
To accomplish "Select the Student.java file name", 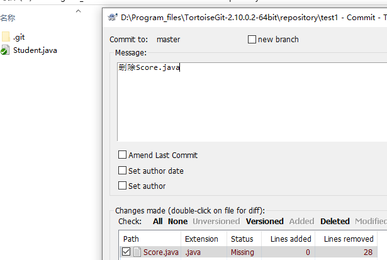I will click(x=35, y=50).
